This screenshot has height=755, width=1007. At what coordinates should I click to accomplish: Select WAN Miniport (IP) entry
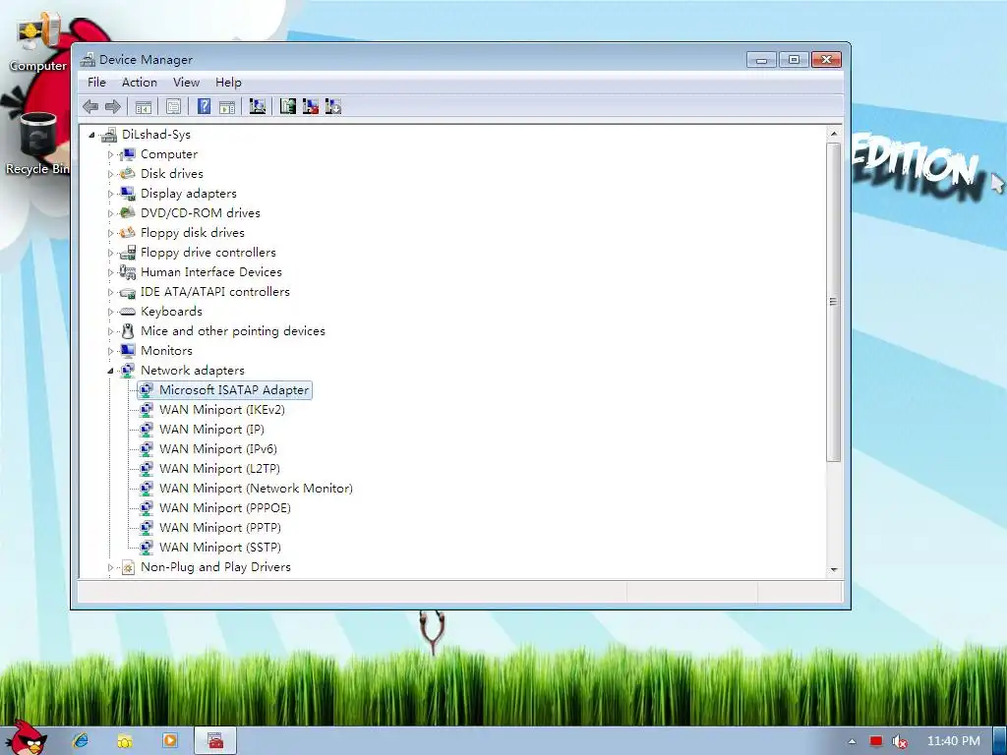coord(212,429)
